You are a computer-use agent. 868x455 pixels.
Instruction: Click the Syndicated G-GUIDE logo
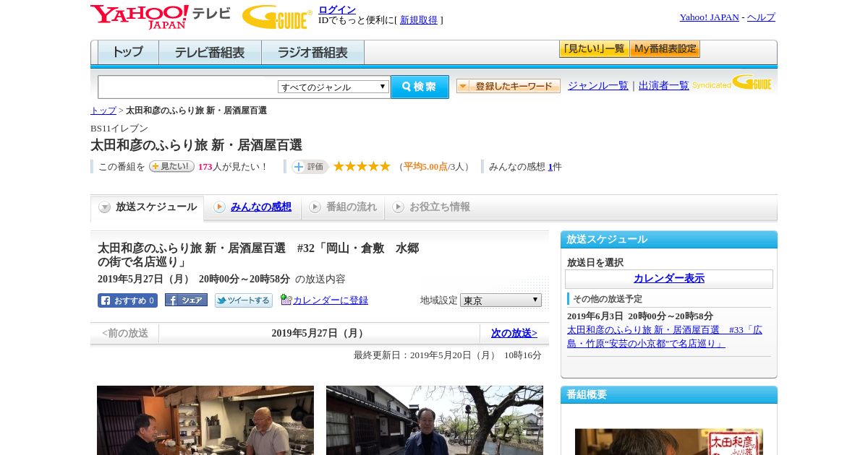(732, 82)
